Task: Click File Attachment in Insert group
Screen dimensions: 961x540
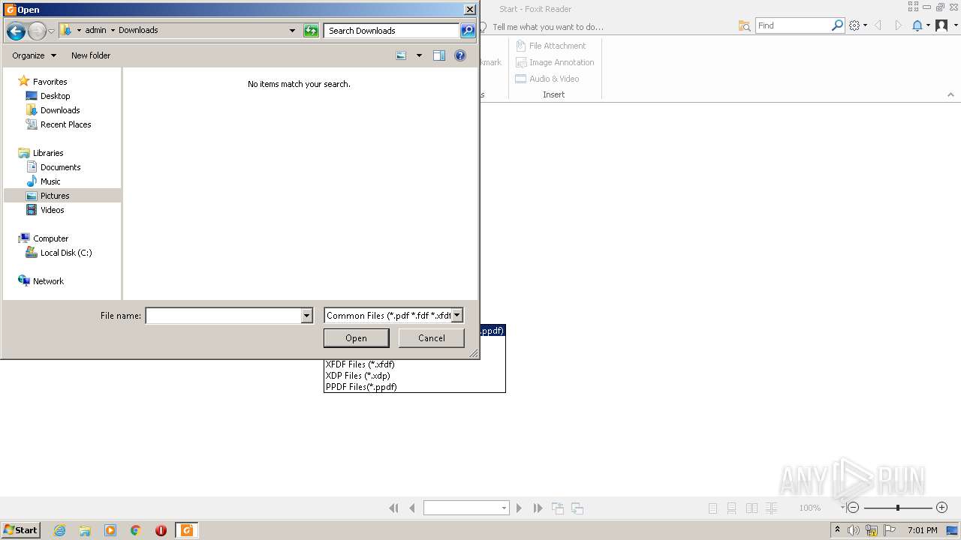Action: point(550,46)
